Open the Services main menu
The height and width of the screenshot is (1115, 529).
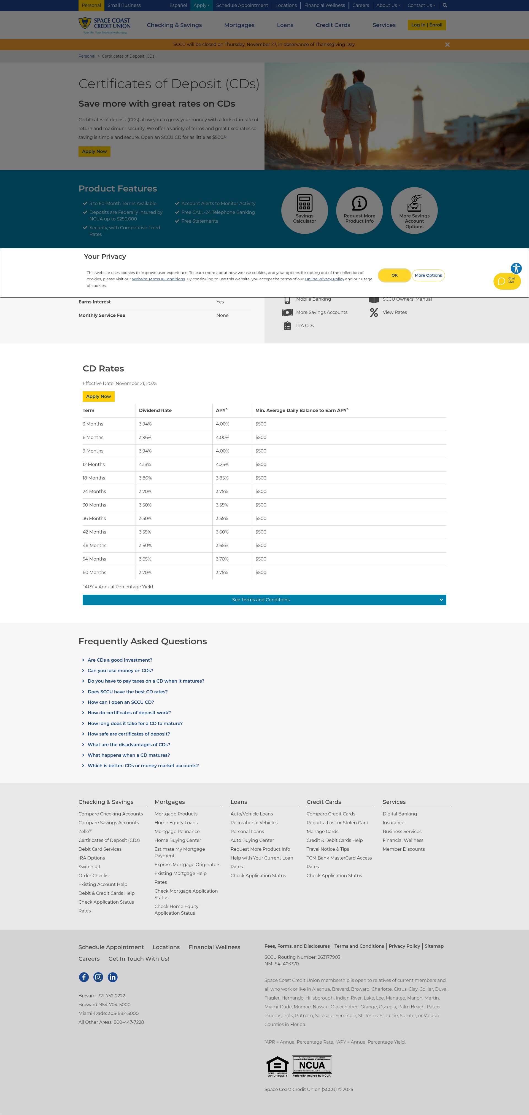pos(384,25)
